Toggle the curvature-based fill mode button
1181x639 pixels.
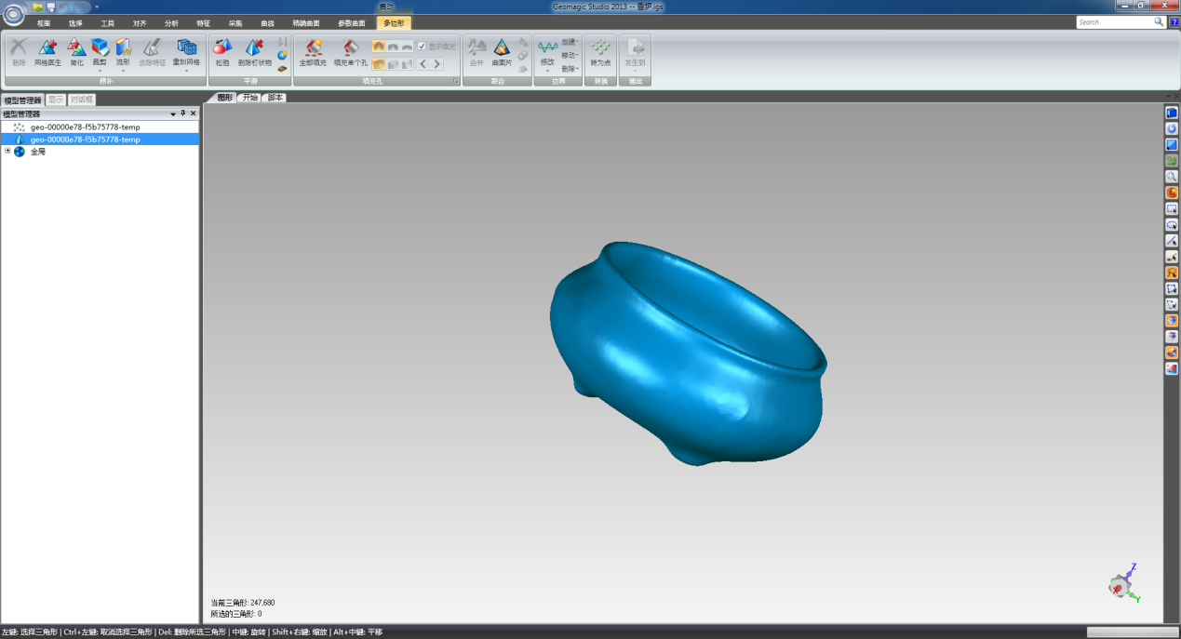[379, 46]
